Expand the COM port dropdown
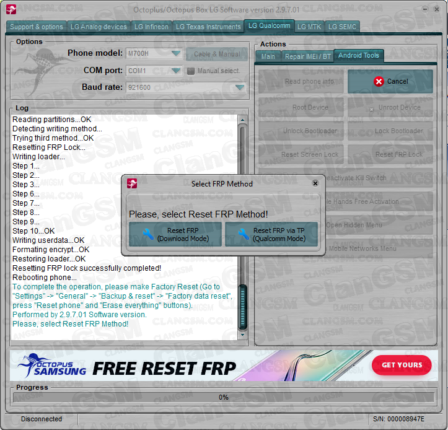The image size is (448, 430). coord(176,71)
